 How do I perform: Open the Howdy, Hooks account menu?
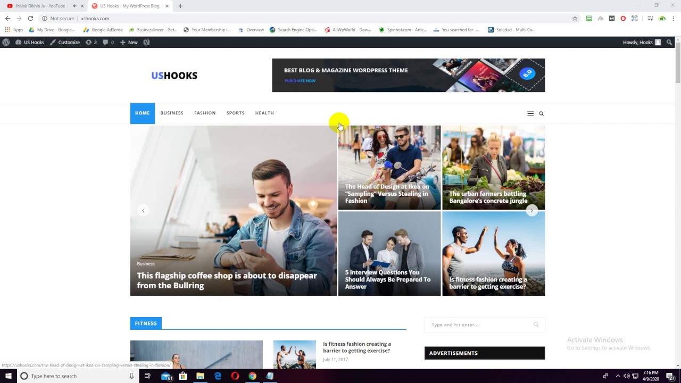coord(642,42)
